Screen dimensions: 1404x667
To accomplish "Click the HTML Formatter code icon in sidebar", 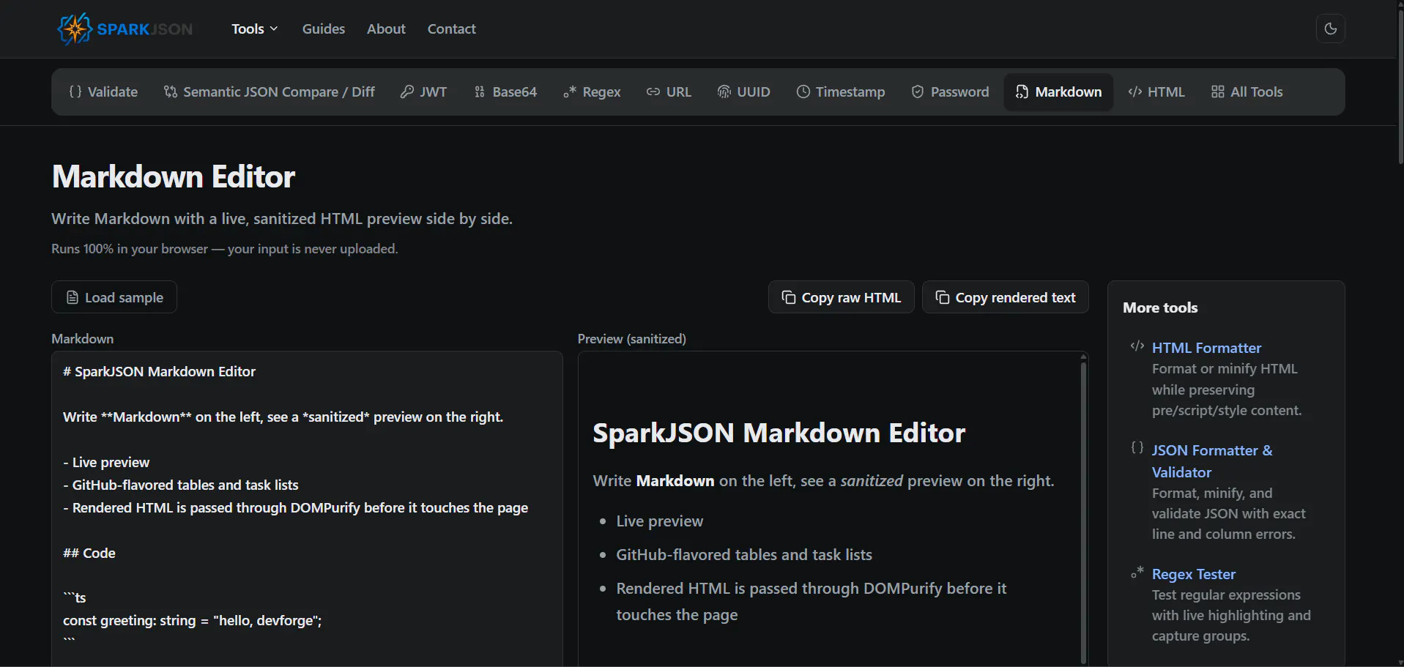I will click(x=1137, y=346).
